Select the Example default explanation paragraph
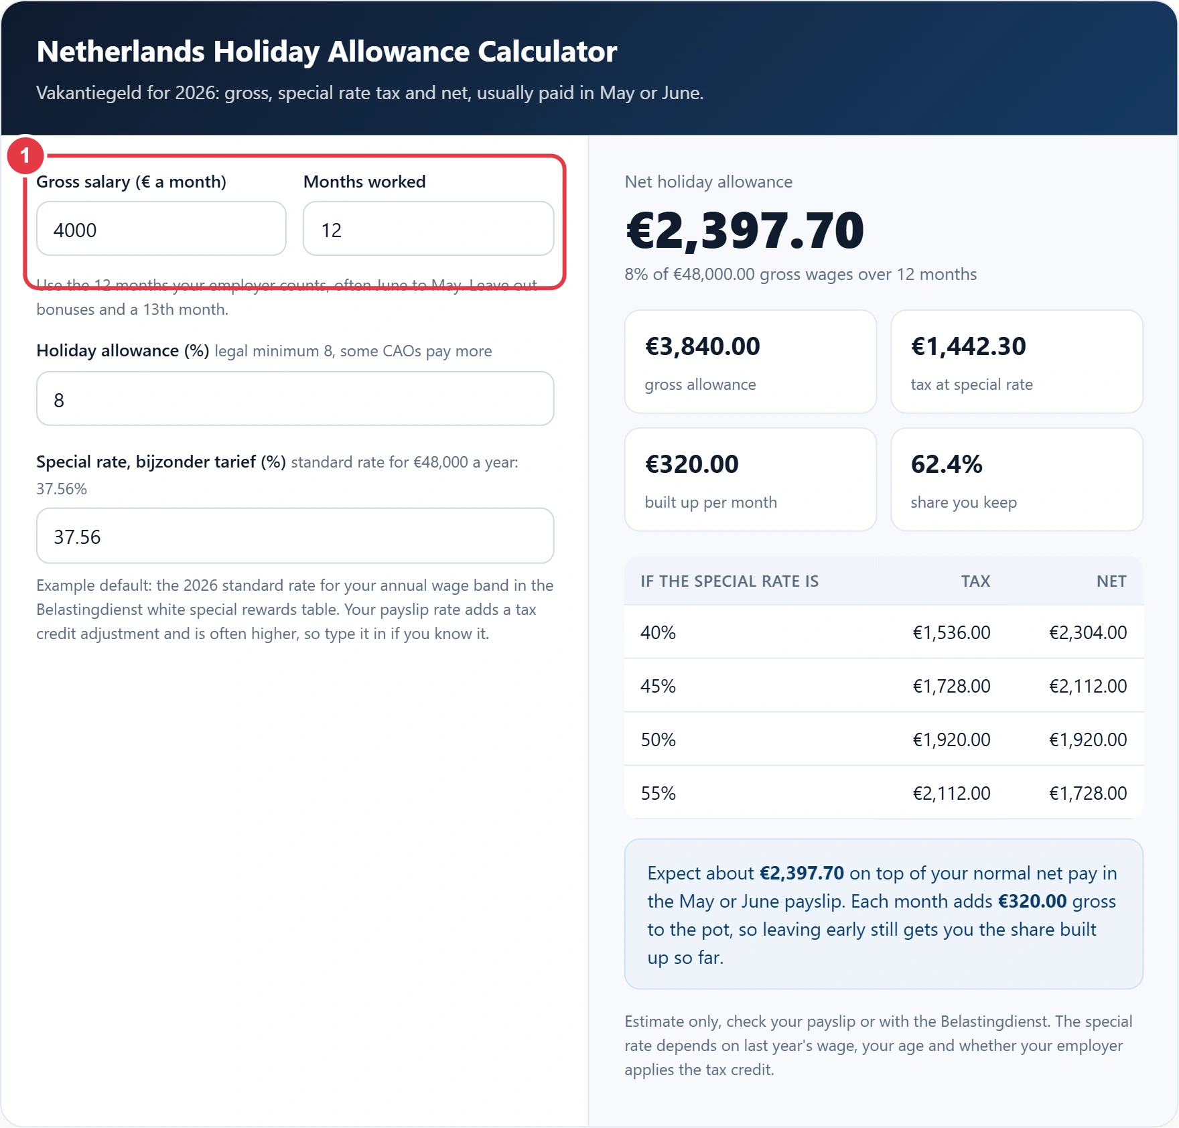This screenshot has width=1179, height=1128. [x=295, y=609]
